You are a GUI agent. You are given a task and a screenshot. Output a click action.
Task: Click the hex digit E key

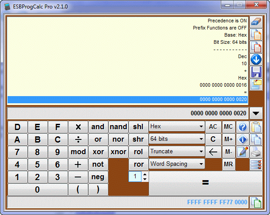coord(38,127)
